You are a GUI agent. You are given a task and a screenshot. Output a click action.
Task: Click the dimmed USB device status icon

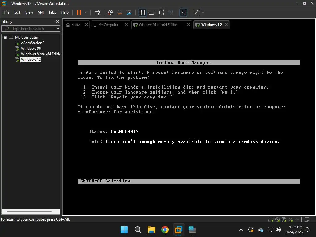pos(297,219)
